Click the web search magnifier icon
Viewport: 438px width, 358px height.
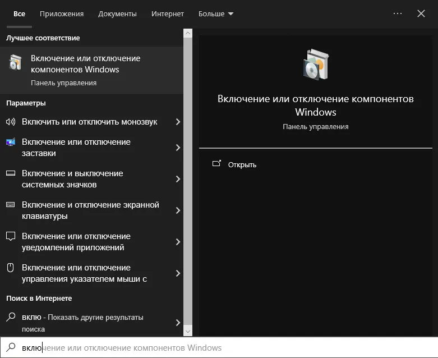pyautogui.click(x=11, y=317)
